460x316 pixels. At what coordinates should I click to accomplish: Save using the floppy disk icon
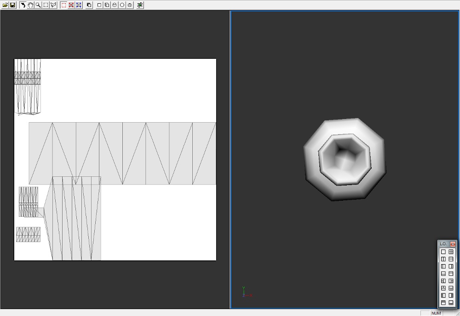coord(12,5)
